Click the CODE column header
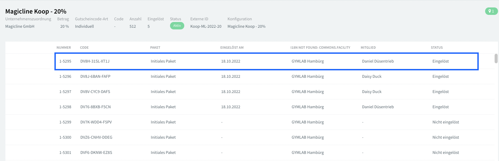 (x=84, y=48)
